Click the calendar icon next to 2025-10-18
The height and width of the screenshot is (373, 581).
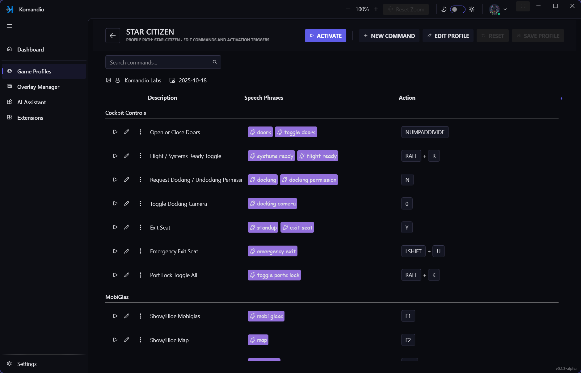point(172,80)
